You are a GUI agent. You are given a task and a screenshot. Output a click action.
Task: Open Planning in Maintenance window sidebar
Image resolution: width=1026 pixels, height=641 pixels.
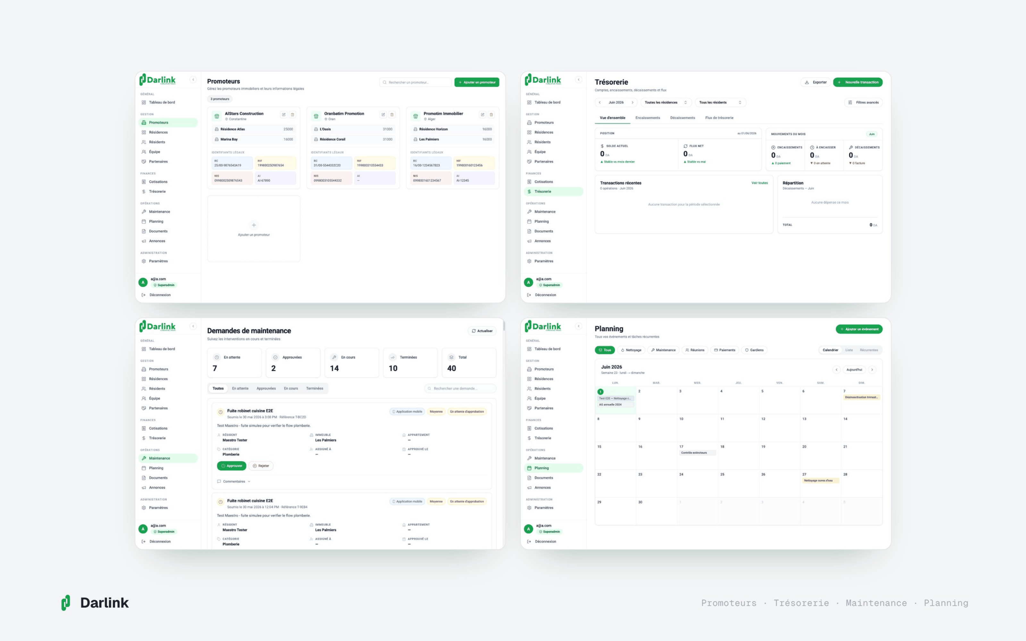pyautogui.click(x=168, y=468)
